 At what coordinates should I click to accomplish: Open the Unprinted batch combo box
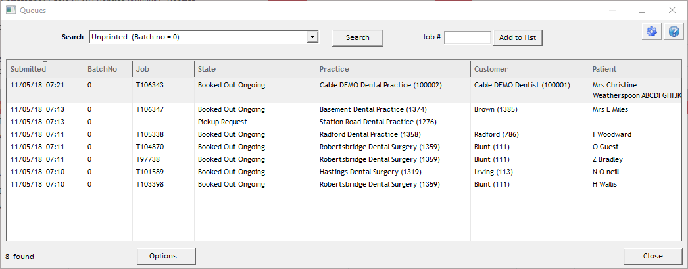pos(199,37)
